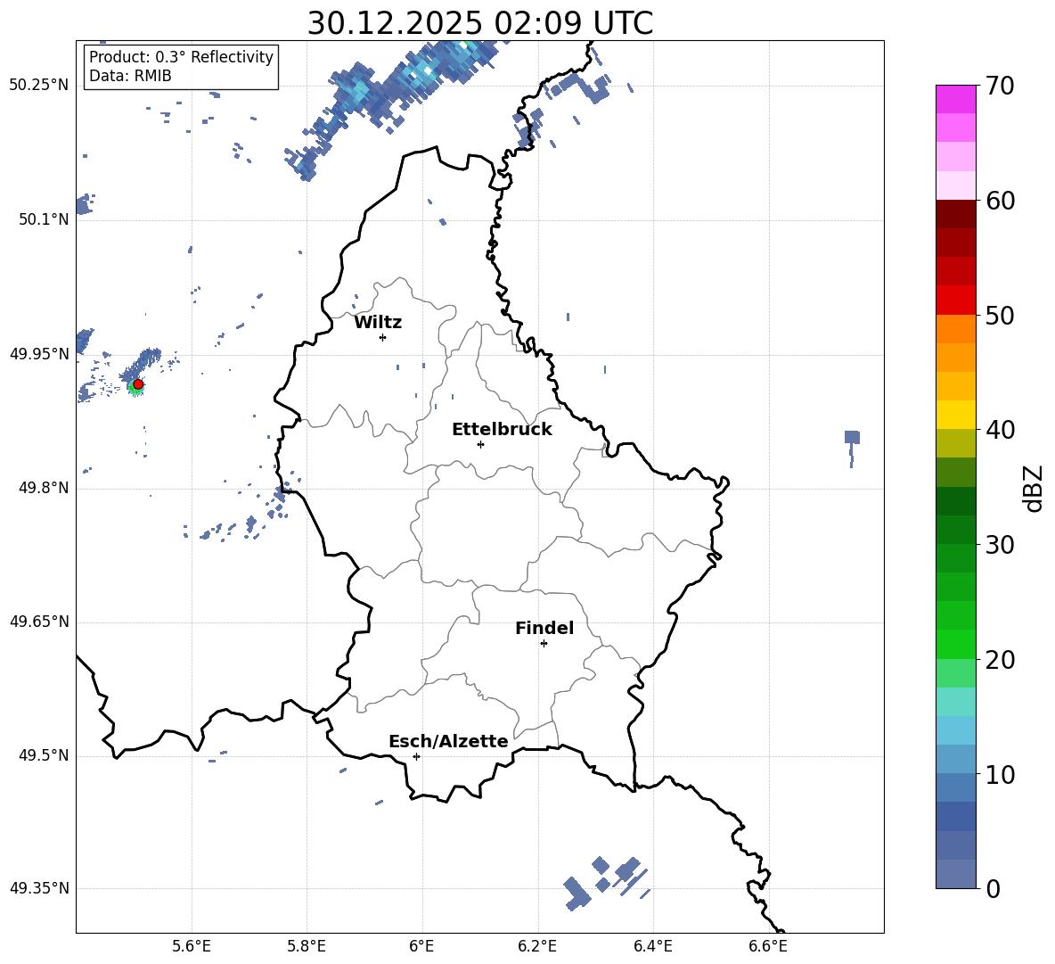This screenshot has width=1055, height=964.
Task: Click the Product: 0.3° Reflectivity text
Action: pos(181,57)
